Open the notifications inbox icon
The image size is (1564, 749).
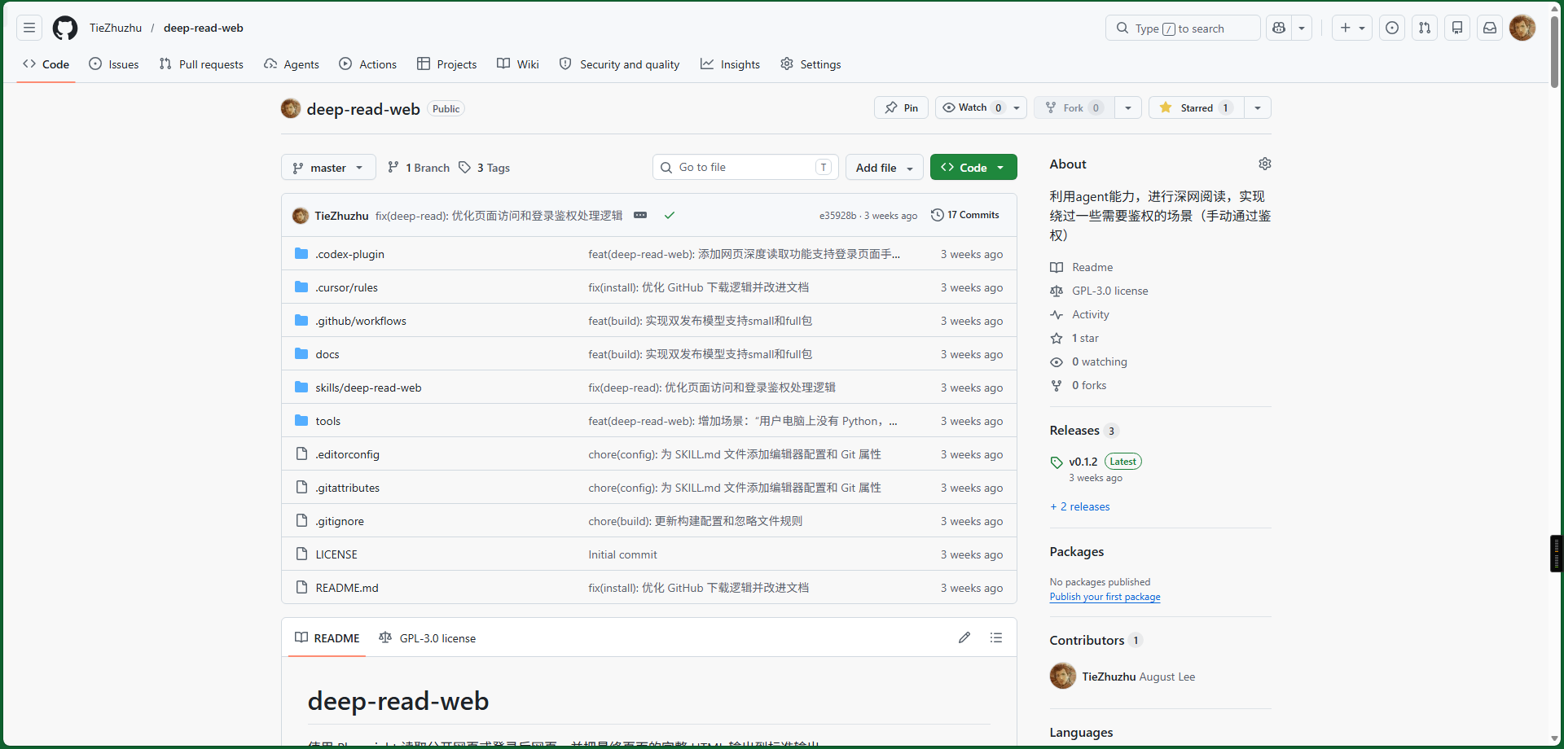tap(1490, 28)
